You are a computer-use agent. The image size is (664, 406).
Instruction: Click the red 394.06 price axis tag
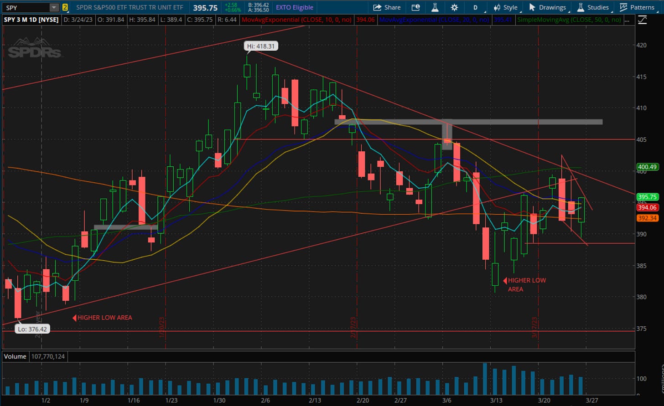(x=648, y=207)
